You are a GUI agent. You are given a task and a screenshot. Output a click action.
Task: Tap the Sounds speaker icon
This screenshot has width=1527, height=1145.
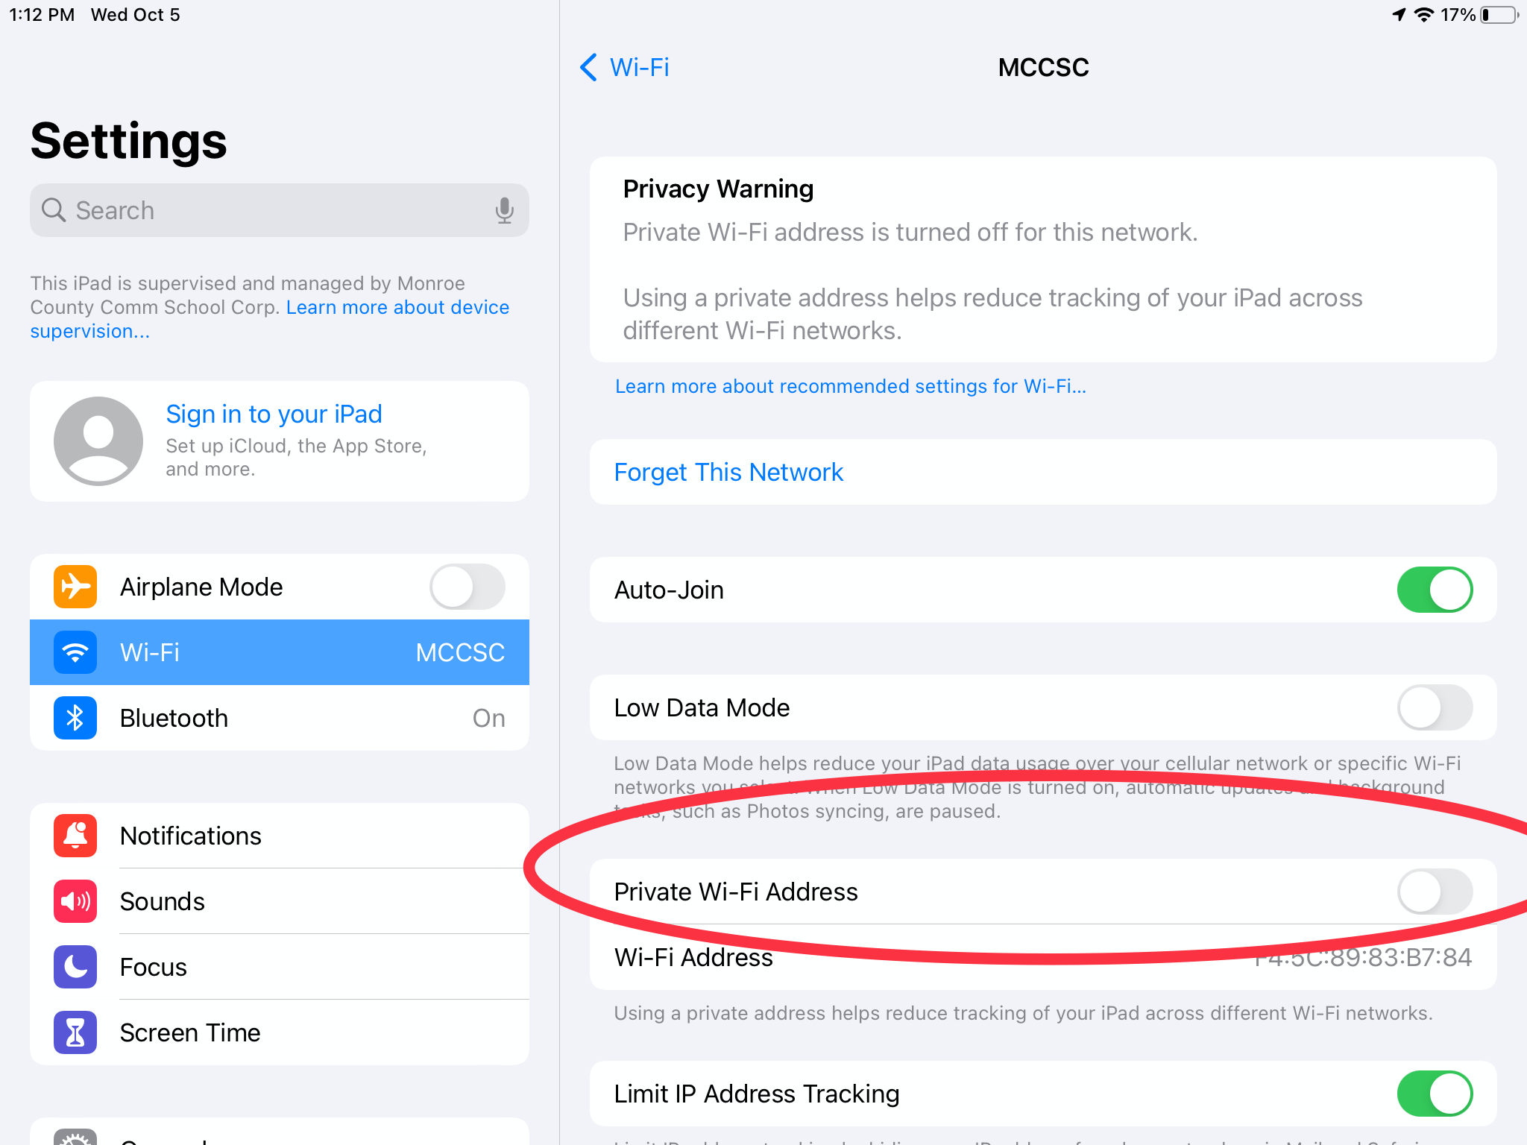(75, 901)
